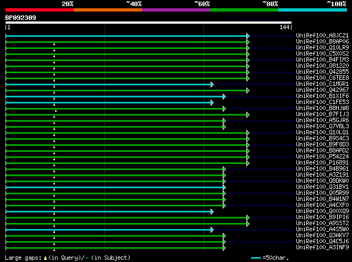Click the red ~20% identity legend segment
The height and width of the screenshot is (262, 352).
point(40,10)
